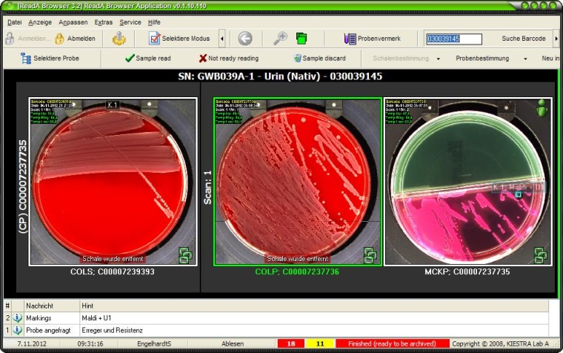Click the green container icon in toolbar
Viewport: 563px width, 353px height.
click(x=302, y=39)
